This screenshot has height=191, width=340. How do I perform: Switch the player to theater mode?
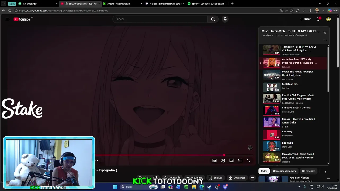(x=232, y=160)
